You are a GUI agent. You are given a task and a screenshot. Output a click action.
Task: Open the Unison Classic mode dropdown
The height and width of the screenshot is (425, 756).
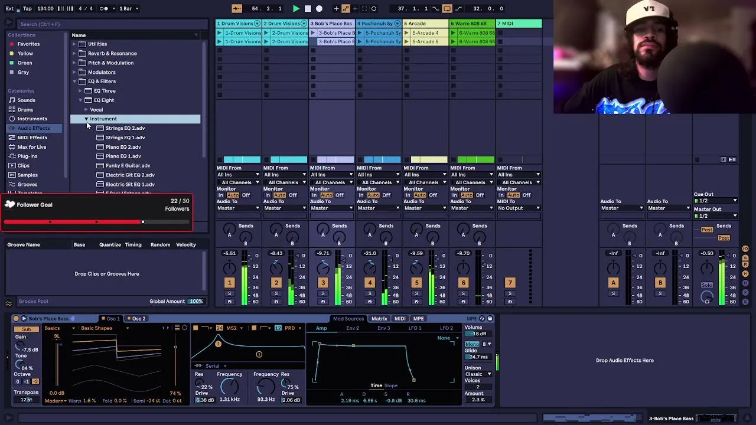click(478, 374)
